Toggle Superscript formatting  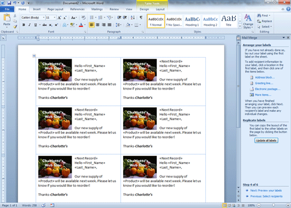point(56,25)
